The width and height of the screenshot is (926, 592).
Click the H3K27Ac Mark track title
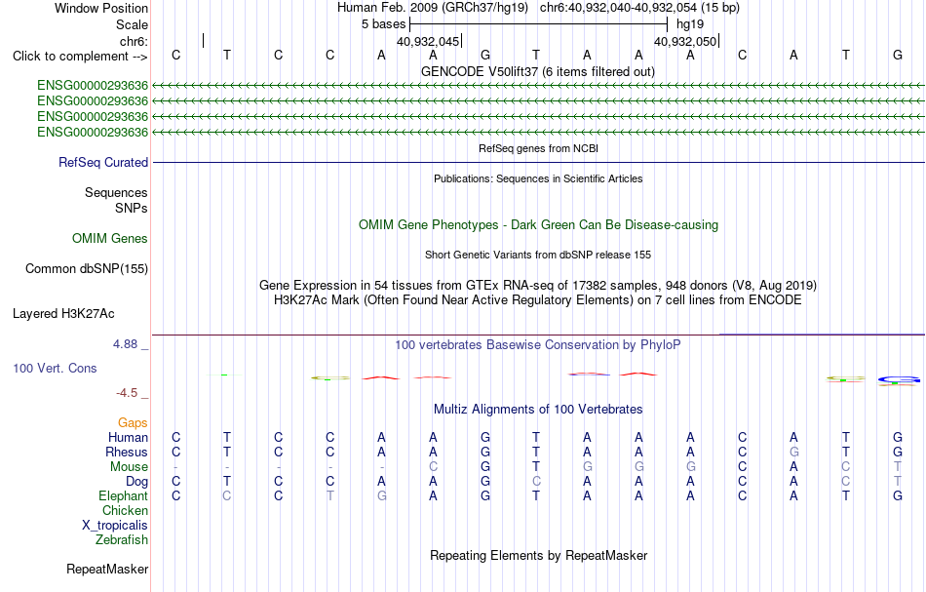[538, 300]
